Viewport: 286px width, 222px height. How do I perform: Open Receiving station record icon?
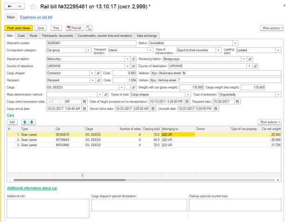point(250,59)
